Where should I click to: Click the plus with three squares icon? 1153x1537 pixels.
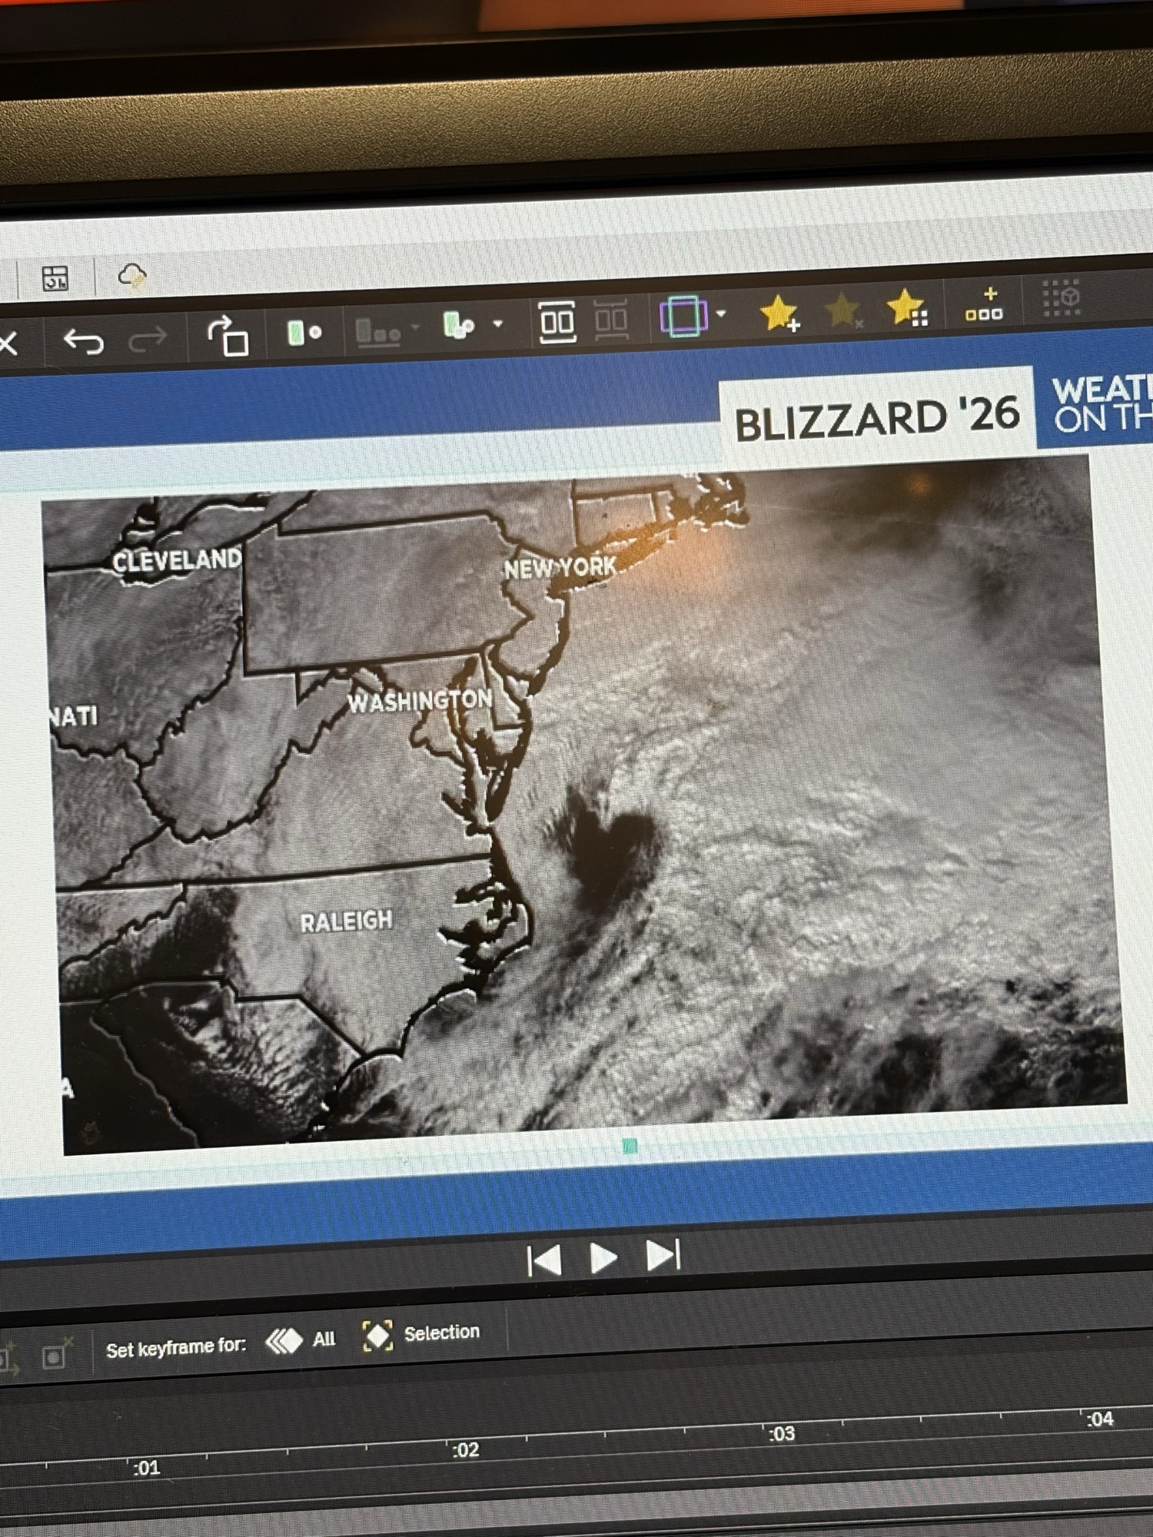[984, 304]
